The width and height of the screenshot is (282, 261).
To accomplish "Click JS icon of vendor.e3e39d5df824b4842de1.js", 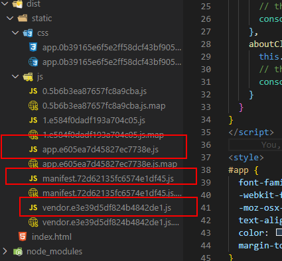I will pos(33,207).
